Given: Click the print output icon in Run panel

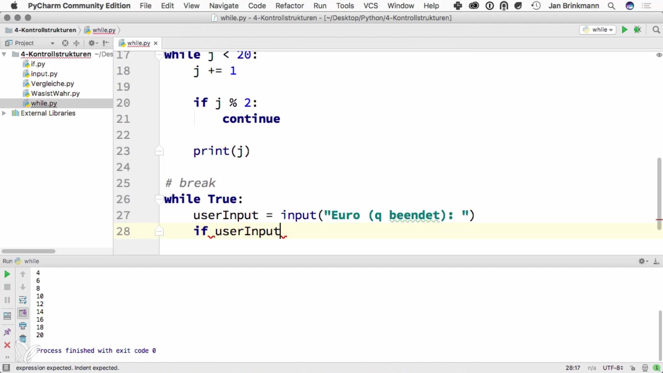Looking at the screenshot, I should [x=23, y=326].
